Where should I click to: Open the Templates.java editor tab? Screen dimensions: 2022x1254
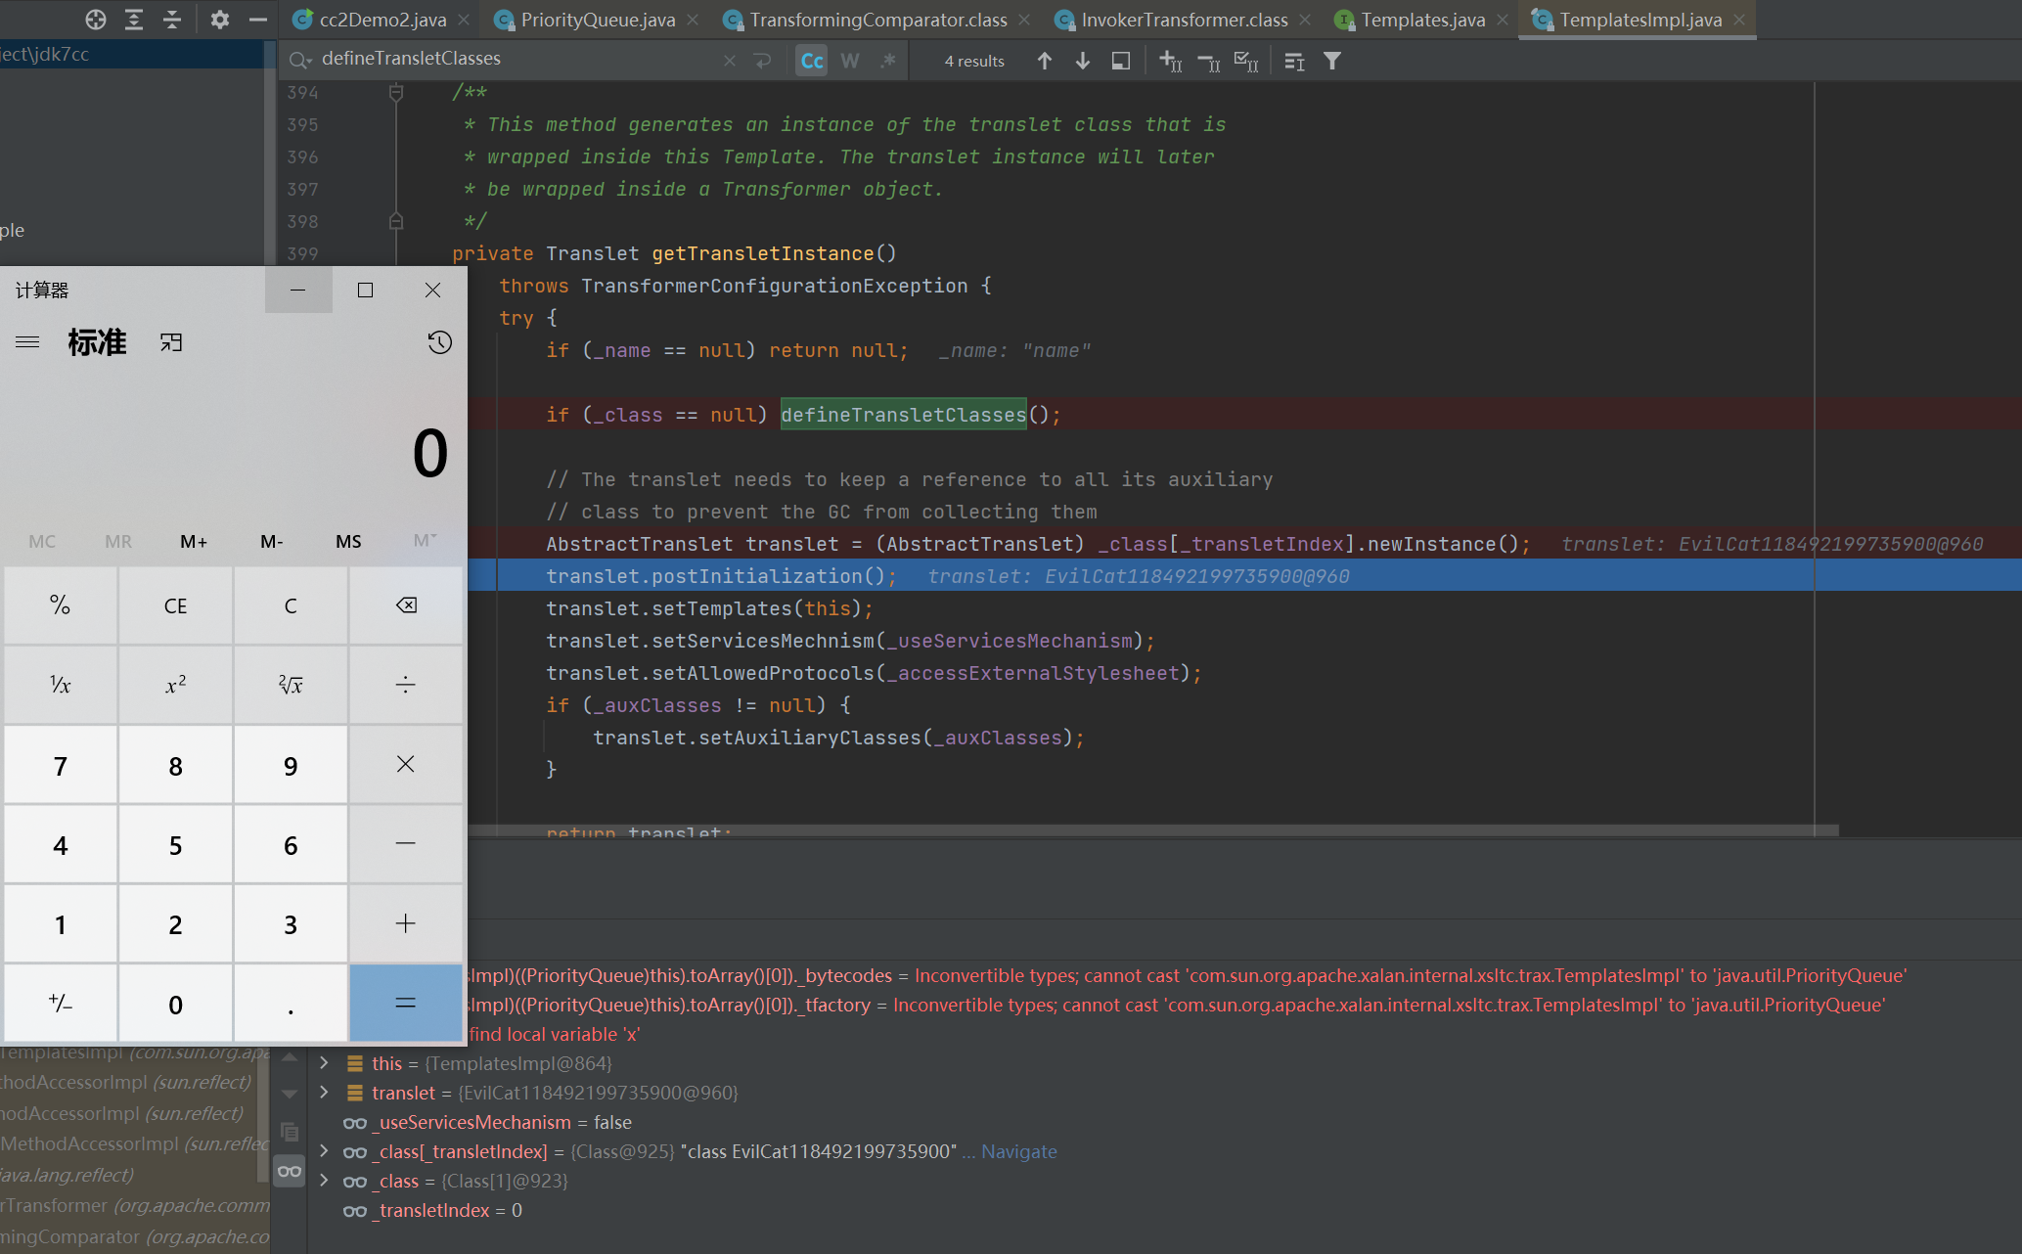click(x=1422, y=20)
